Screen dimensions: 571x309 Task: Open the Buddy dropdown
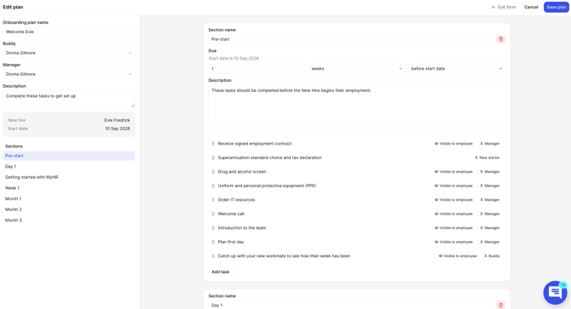[69, 53]
